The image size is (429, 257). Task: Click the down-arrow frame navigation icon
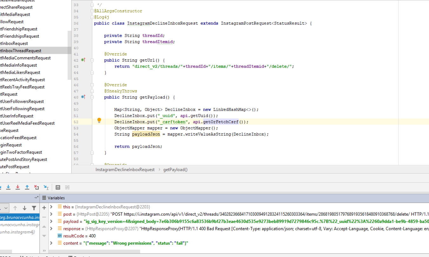pos(24,208)
